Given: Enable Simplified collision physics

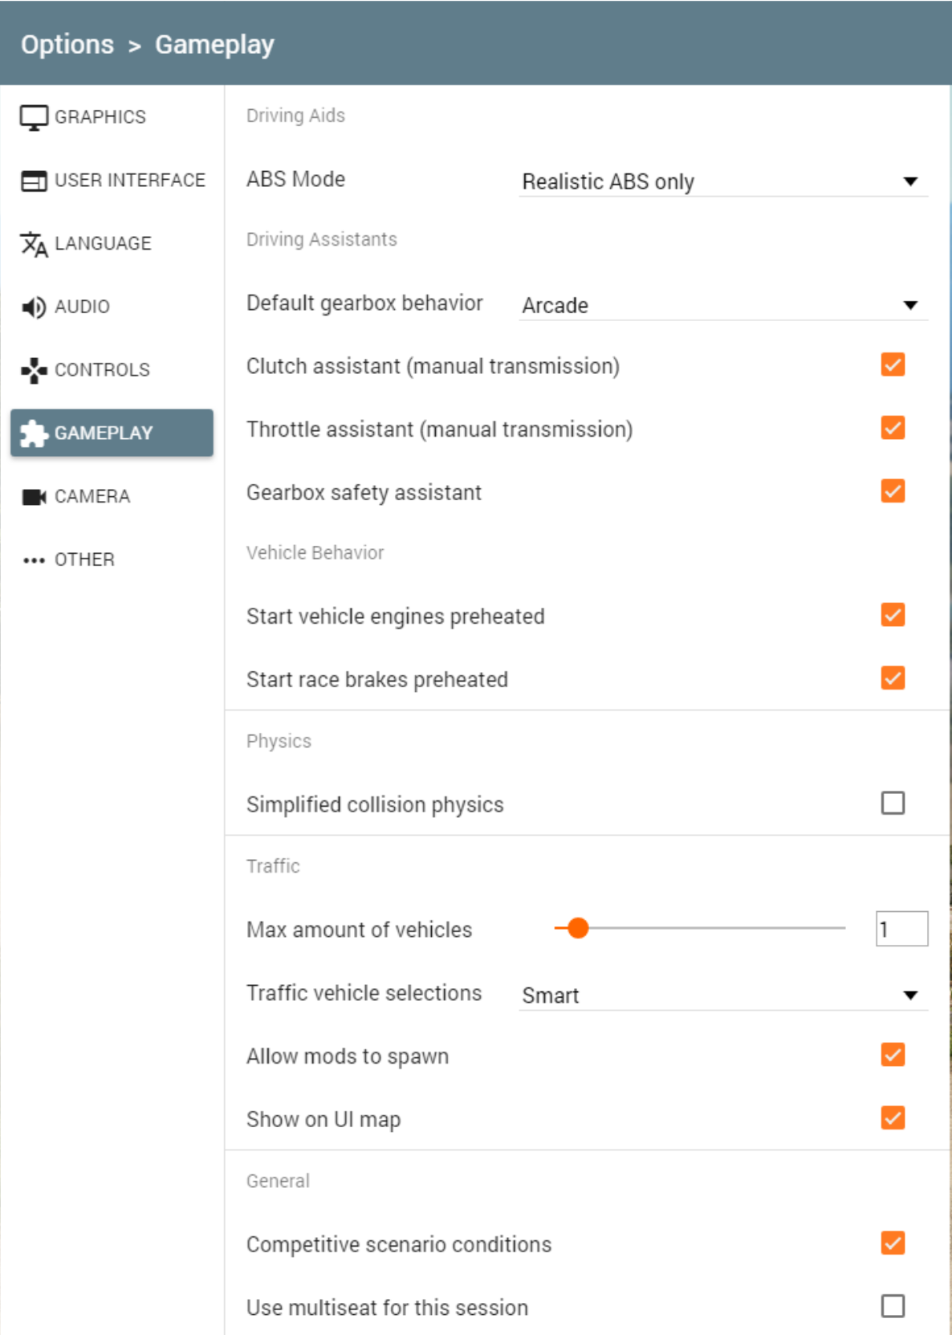Looking at the screenshot, I should click(x=893, y=804).
